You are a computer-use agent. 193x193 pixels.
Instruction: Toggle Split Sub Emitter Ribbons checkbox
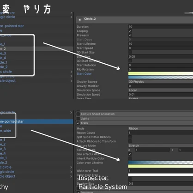(x=130, y=137)
